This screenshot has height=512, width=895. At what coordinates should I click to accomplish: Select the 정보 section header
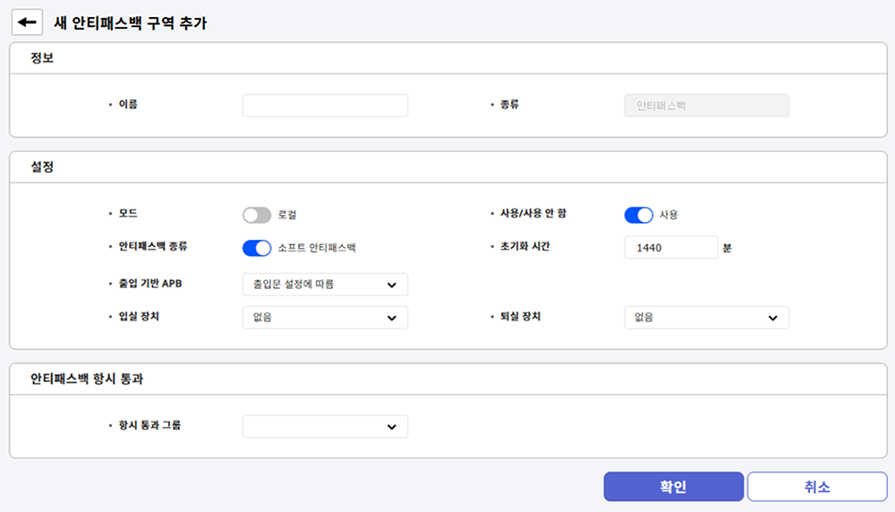(x=42, y=58)
